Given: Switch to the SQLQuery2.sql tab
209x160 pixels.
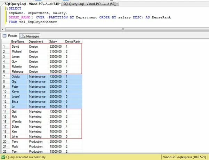Looking at the screenshot, I should click(x=33, y=4).
